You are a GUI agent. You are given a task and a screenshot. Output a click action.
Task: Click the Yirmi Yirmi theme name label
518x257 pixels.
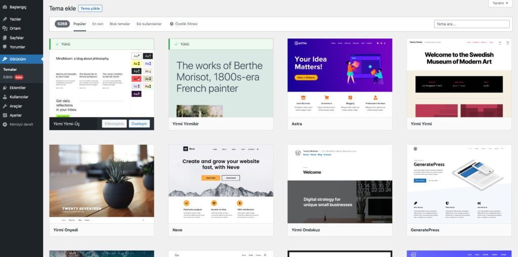[x=421, y=124]
